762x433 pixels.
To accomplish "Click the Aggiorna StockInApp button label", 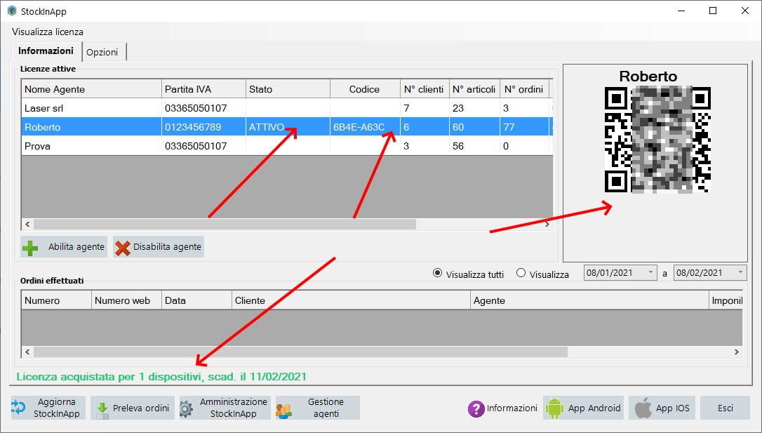I will click(56, 408).
